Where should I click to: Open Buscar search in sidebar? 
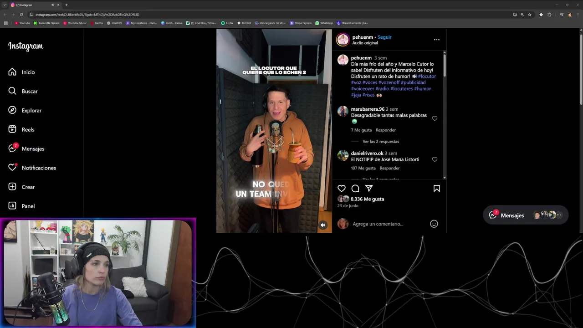tap(23, 91)
